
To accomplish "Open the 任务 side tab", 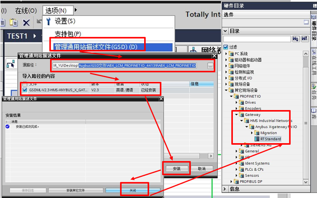I will (x=314, y=92).
